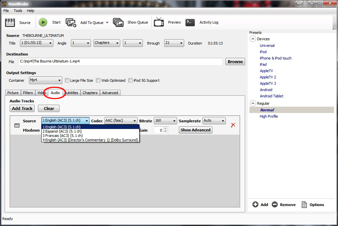Enable Web Optimized checkbox
Viewport: 338px width, 226px height.
98,80
